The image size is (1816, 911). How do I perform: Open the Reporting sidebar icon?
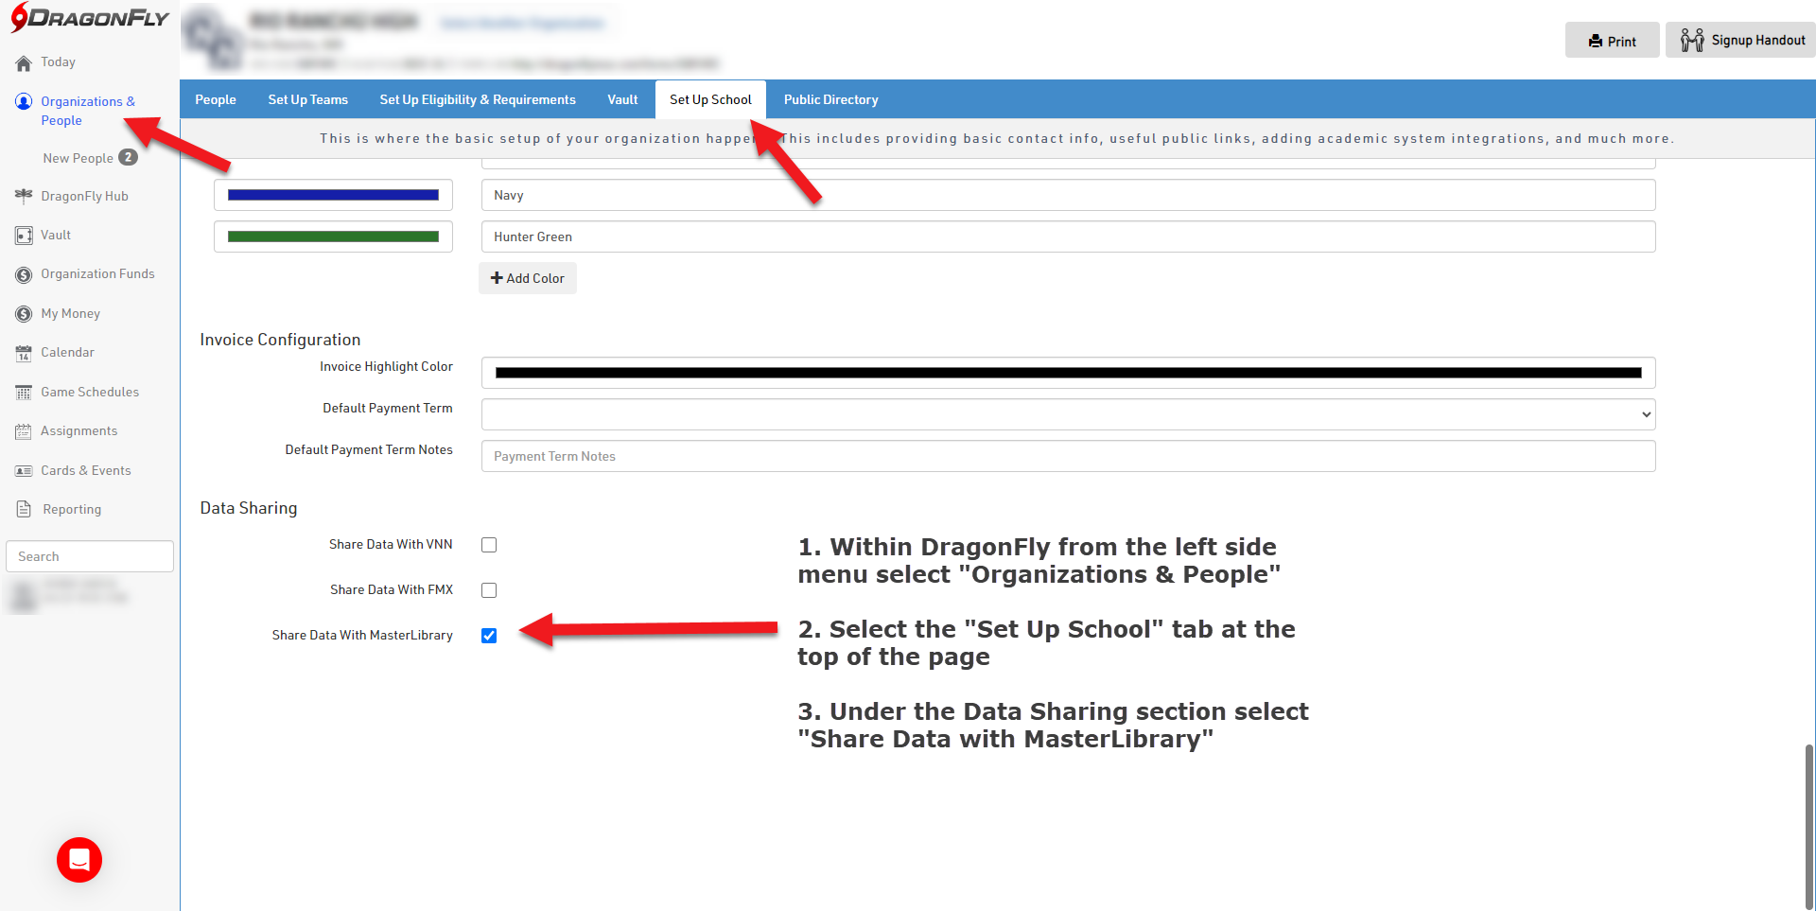24,510
